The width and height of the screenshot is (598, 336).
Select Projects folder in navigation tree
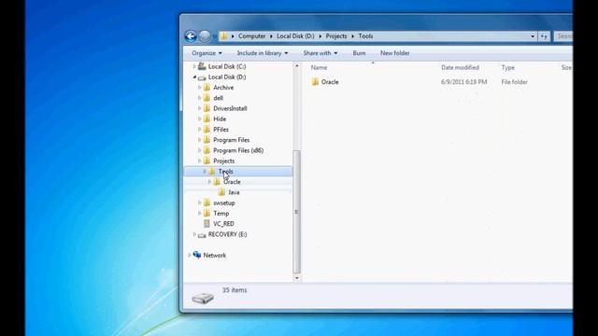224,161
